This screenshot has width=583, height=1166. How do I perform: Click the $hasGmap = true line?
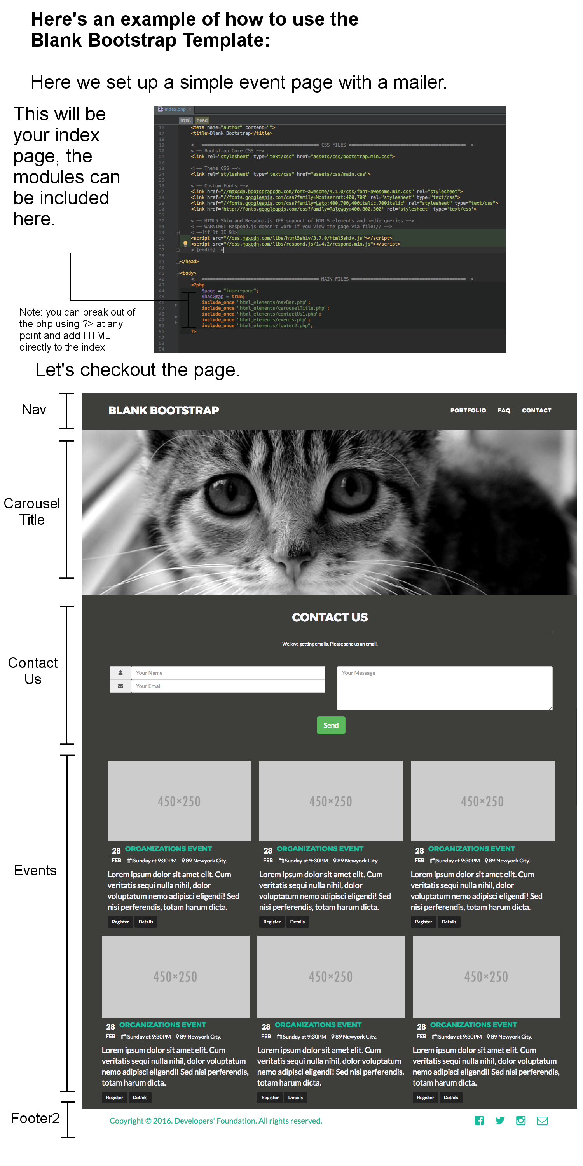point(223,297)
